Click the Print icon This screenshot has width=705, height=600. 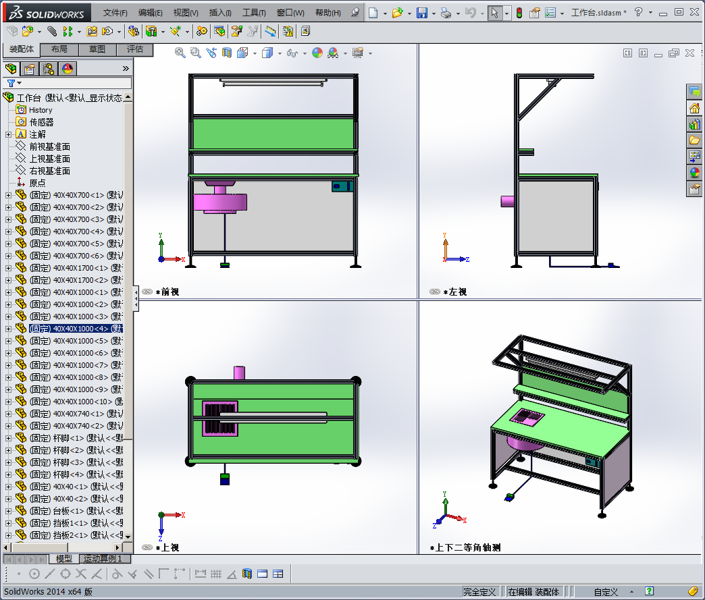pyautogui.click(x=446, y=13)
